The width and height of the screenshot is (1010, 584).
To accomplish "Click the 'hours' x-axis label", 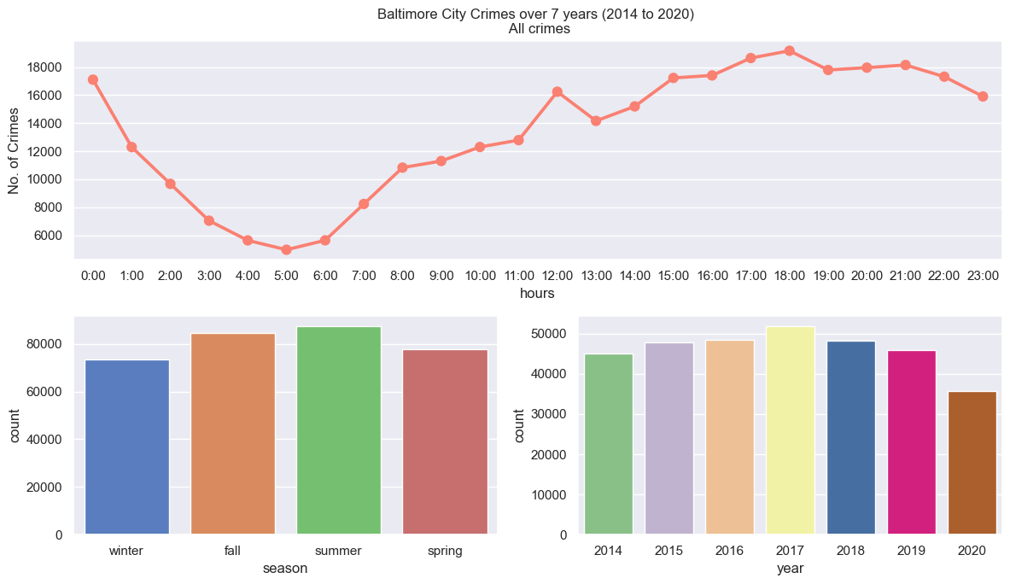I will (x=537, y=294).
